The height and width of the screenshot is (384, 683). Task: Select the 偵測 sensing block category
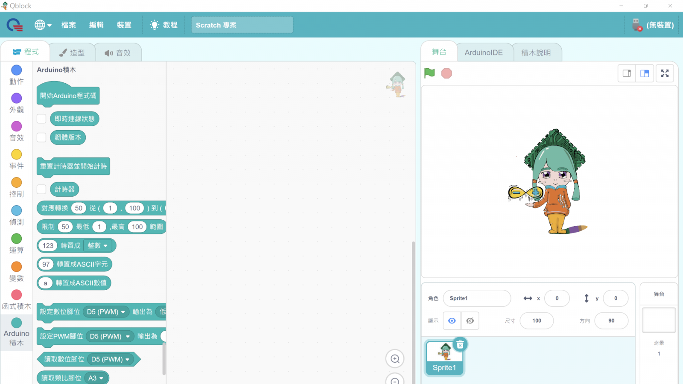pos(17,216)
